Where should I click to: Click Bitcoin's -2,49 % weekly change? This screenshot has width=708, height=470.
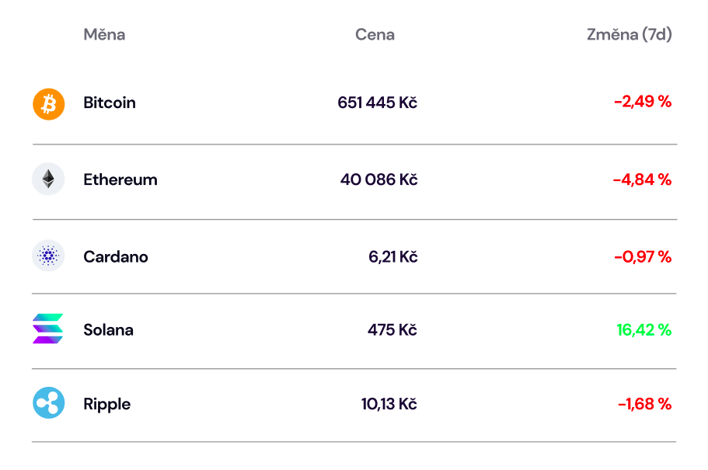click(x=643, y=102)
